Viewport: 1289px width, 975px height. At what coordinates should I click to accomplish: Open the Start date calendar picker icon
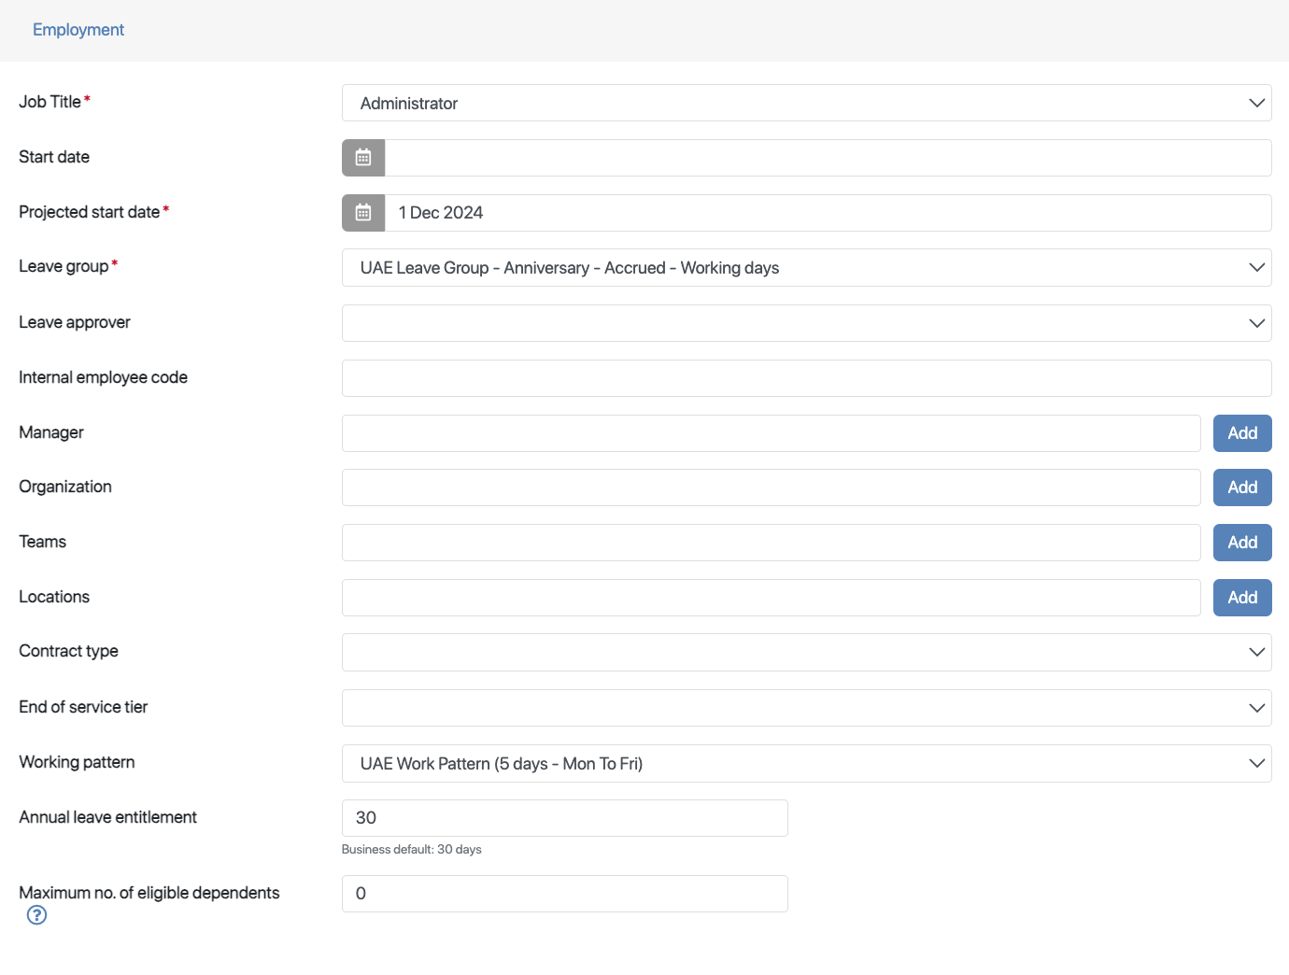point(363,158)
